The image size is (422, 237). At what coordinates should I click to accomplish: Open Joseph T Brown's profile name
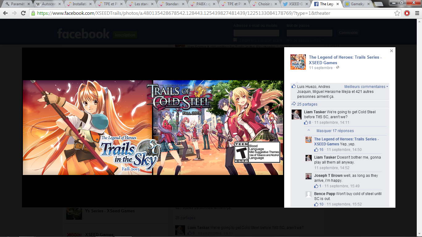pyautogui.click(x=328, y=176)
